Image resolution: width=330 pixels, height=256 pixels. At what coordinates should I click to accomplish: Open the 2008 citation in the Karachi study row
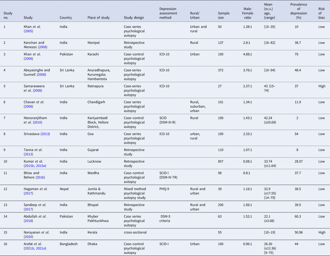(x=29, y=59)
